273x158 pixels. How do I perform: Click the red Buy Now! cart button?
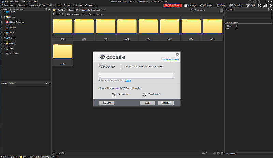(172, 5)
